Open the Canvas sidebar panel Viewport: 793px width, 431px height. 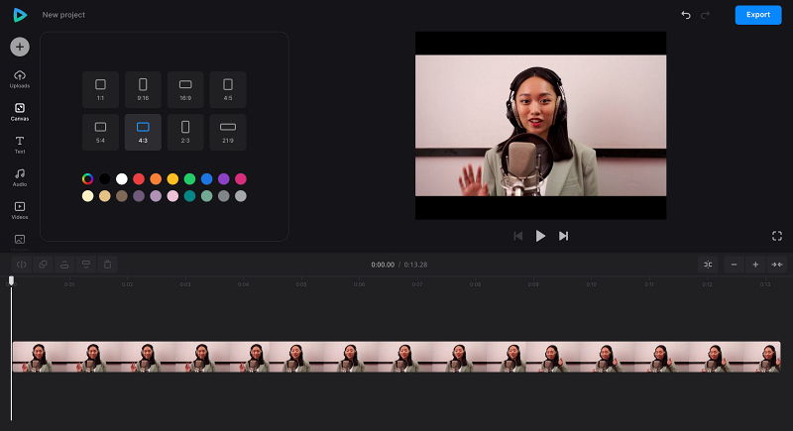[x=20, y=112]
